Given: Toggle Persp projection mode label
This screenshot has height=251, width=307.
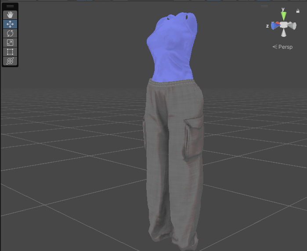Looking at the screenshot, I should [282, 47].
